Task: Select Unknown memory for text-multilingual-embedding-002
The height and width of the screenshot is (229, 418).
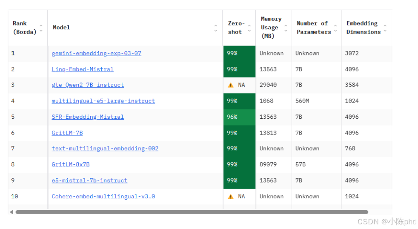Action: point(272,148)
